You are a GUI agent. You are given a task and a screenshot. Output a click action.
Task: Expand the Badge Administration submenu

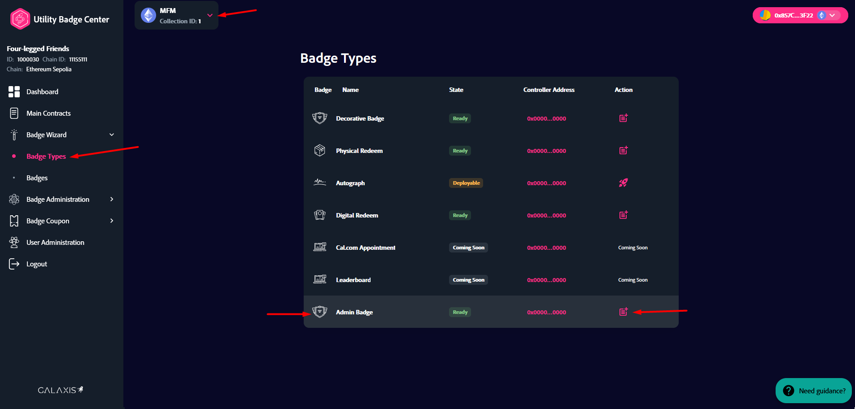click(x=112, y=199)
